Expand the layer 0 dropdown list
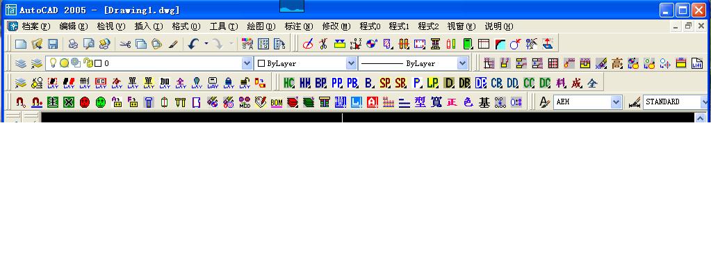The width and height of the screenshot is (711, 267). point(247,63)
